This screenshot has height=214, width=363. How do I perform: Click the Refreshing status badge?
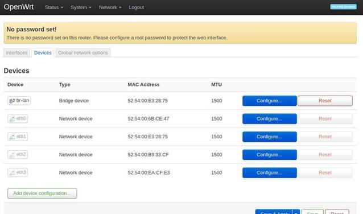tap(343, 7)
